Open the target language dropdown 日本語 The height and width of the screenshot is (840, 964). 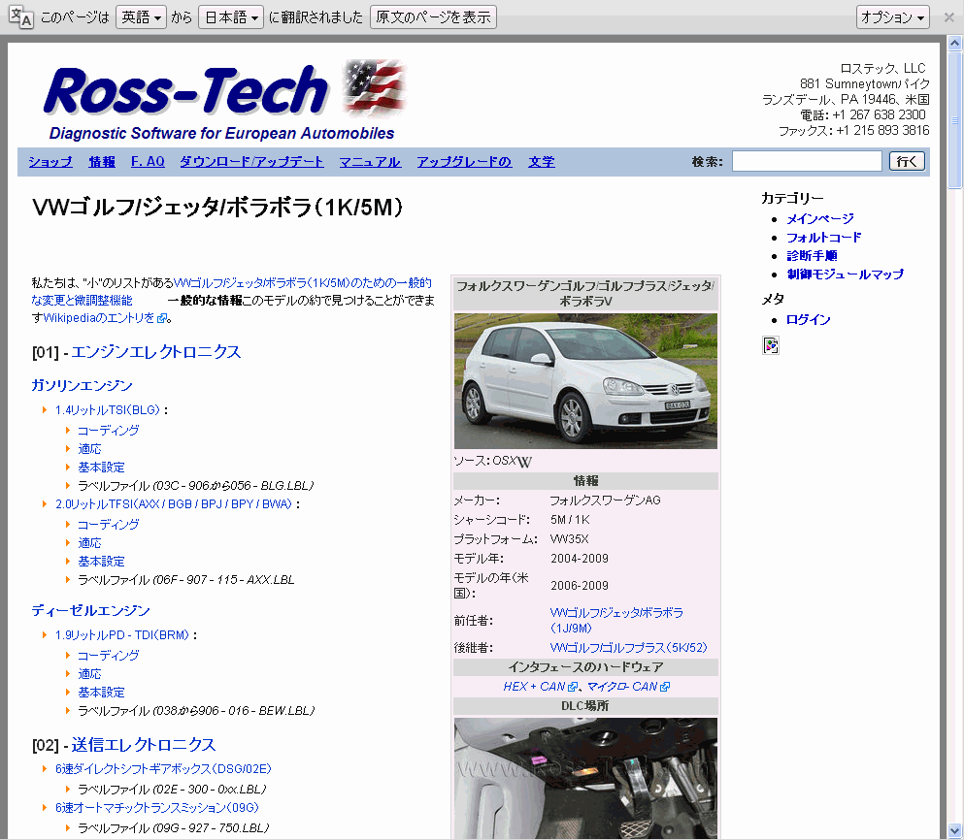(230, 17)
